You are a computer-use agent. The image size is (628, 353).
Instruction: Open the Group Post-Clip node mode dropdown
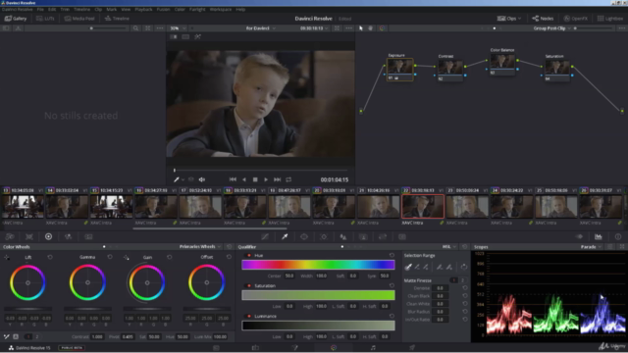tap(551, 28)
